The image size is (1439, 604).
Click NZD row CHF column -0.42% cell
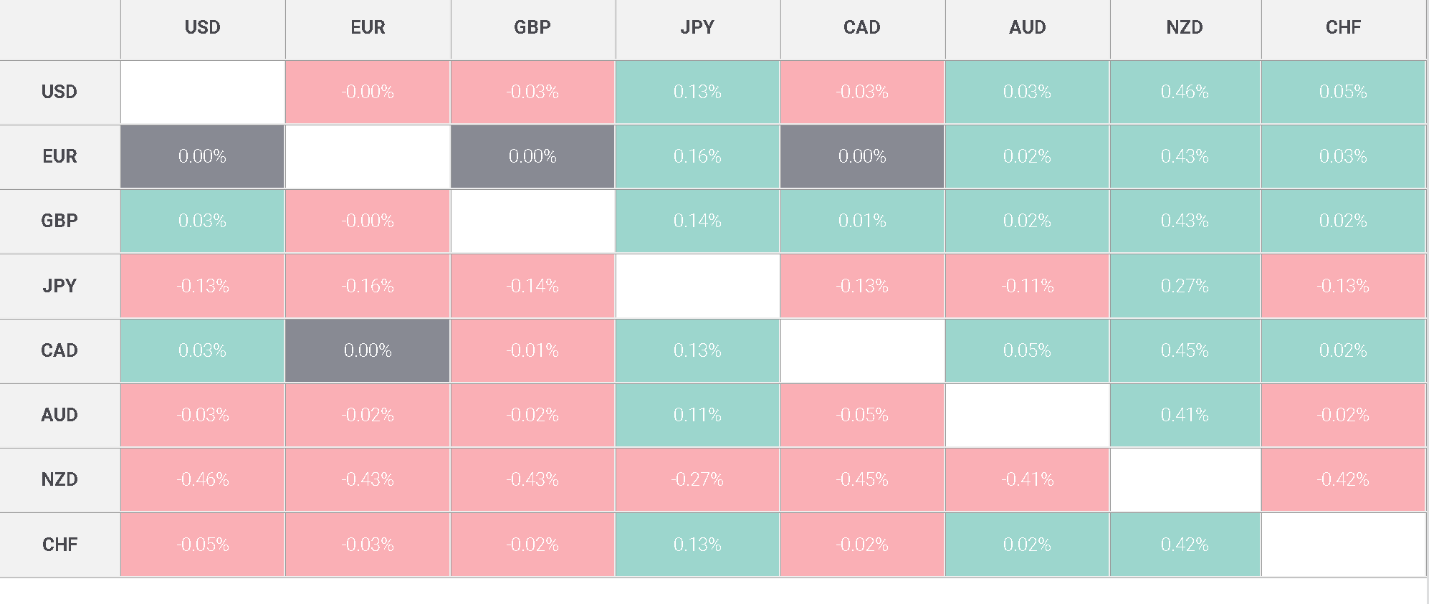click(x=1343, y=479)
